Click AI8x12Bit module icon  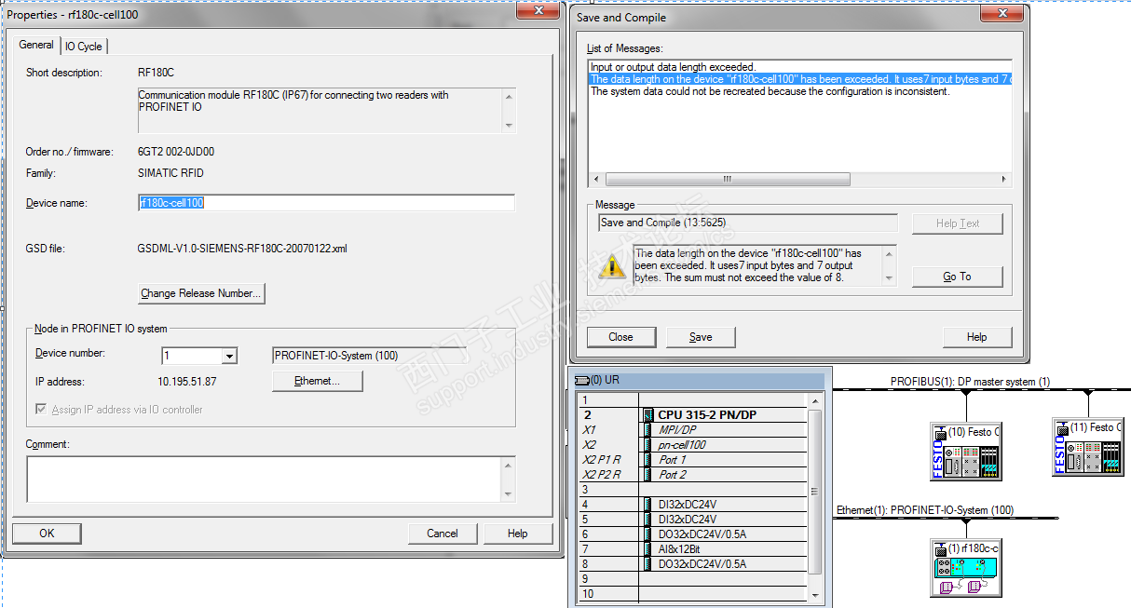coord(647,549)
